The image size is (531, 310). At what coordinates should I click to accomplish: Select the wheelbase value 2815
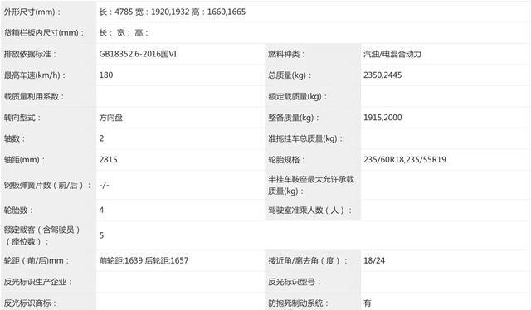(109, 160)
